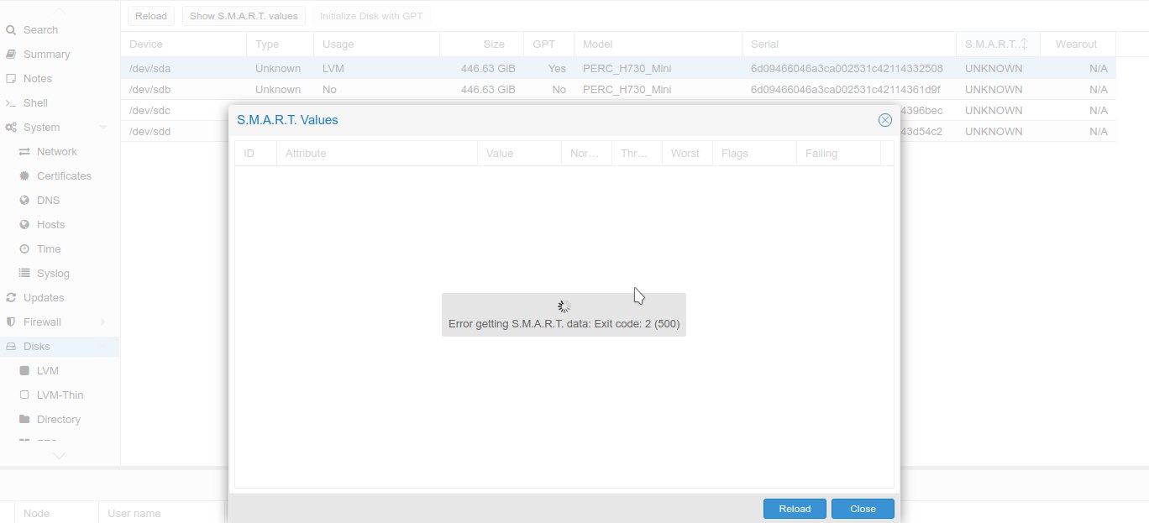Screen dimensions: 1149x523
Task: Sort by the Size column header
Action: click(481, 44)
